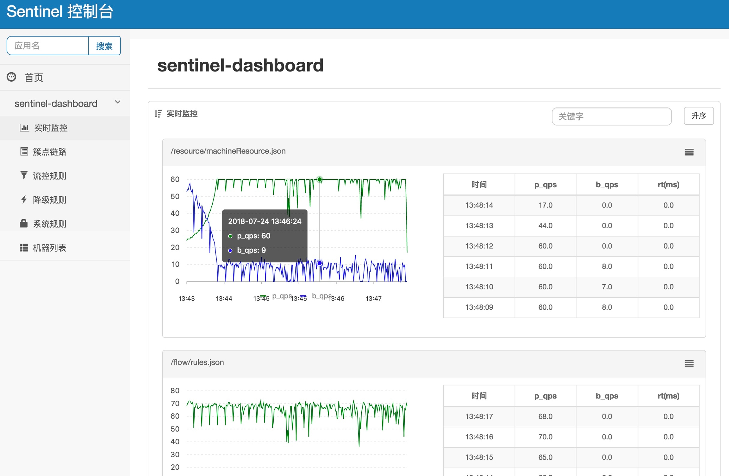Click the dashboard icon beside 首页
The image size is (729, 476).
[11, 77]
